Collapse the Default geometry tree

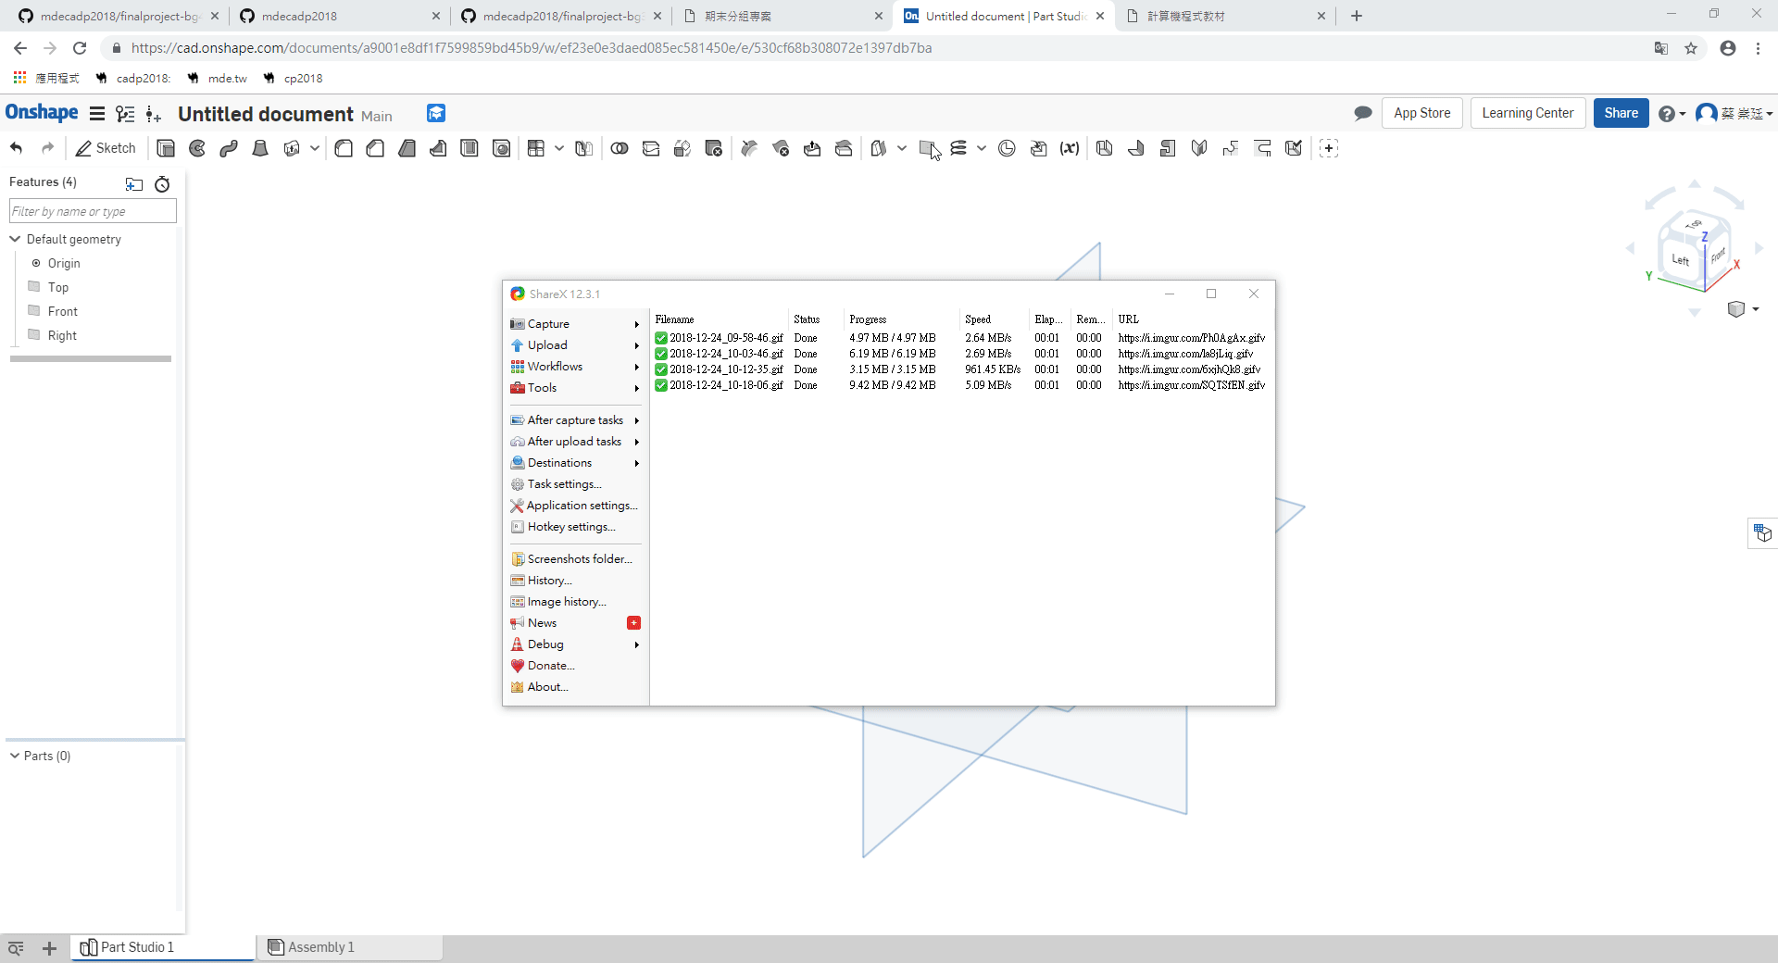point(15,239)
